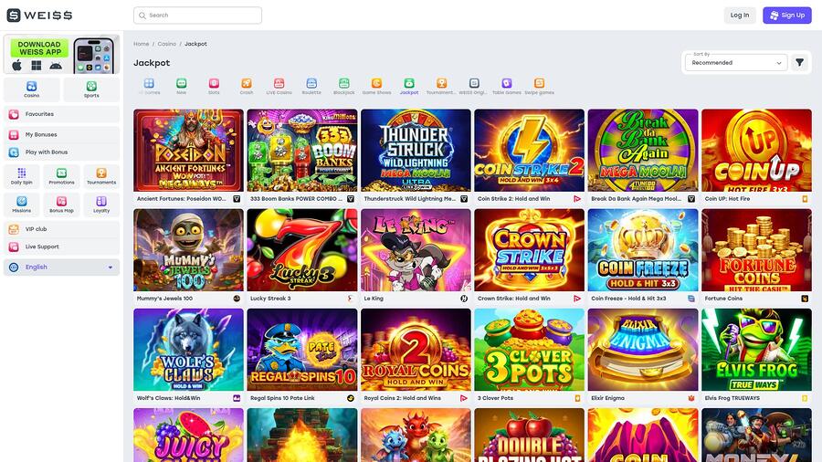Click the Sign Up button

point(787,16)
